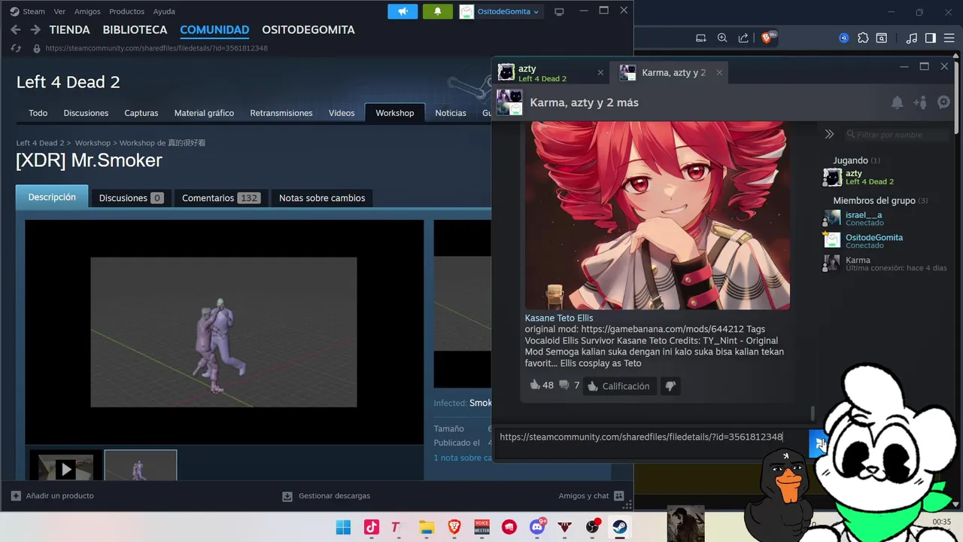Image resolution: width=963 pixels, height=542 pixels.
Task: Toggle the browser sidebar panel icon
Action: 931,38
